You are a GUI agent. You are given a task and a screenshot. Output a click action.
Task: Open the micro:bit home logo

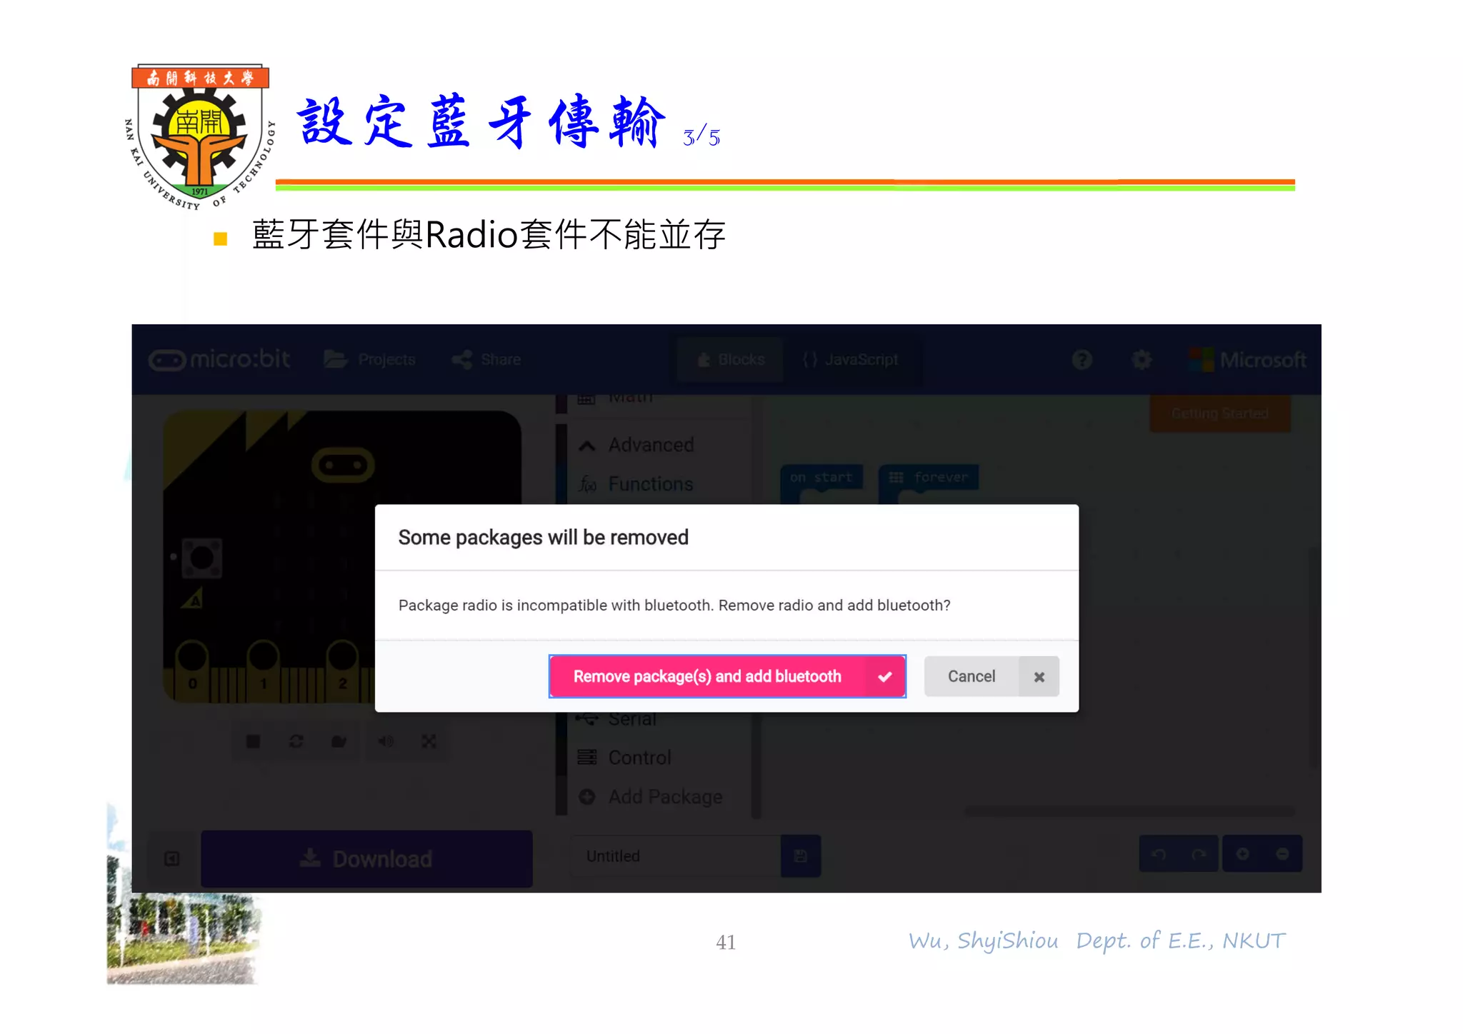[x=219, y=359]
